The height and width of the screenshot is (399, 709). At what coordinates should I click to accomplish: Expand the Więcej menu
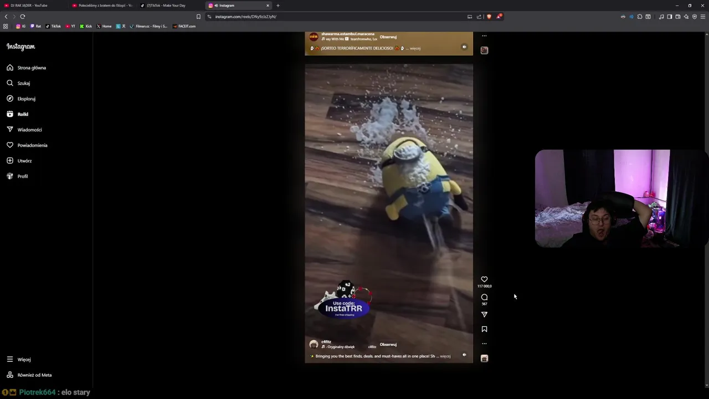point(19,359)
